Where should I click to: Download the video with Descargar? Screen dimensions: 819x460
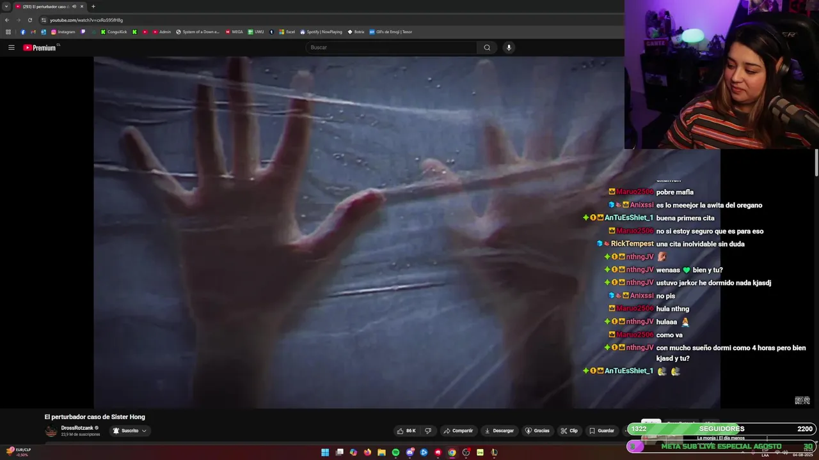tap(499, 431)
